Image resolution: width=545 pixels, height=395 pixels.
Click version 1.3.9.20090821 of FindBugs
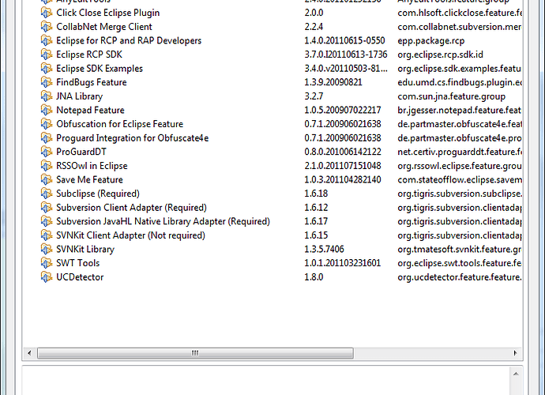coord(333,82)
